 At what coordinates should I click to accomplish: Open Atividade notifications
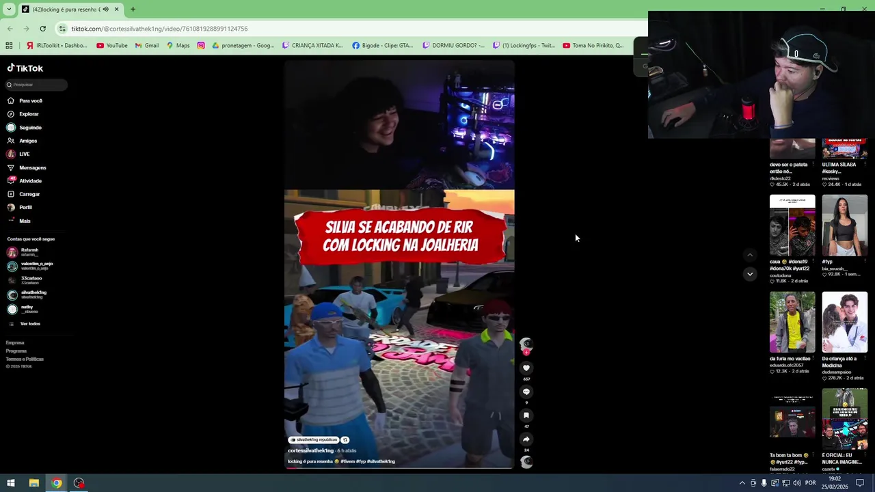coord(25,180)
